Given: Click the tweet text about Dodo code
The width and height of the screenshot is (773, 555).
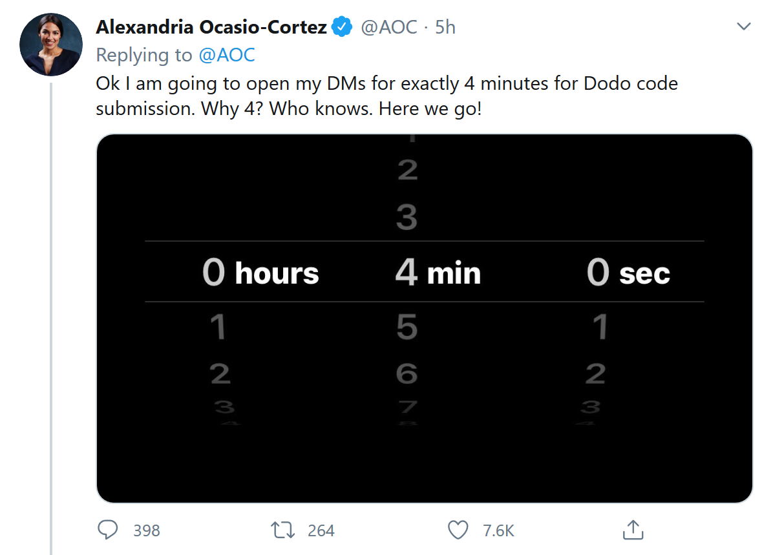Looking at the screenshot, I should pyautogui.click(x=386, y=96).
